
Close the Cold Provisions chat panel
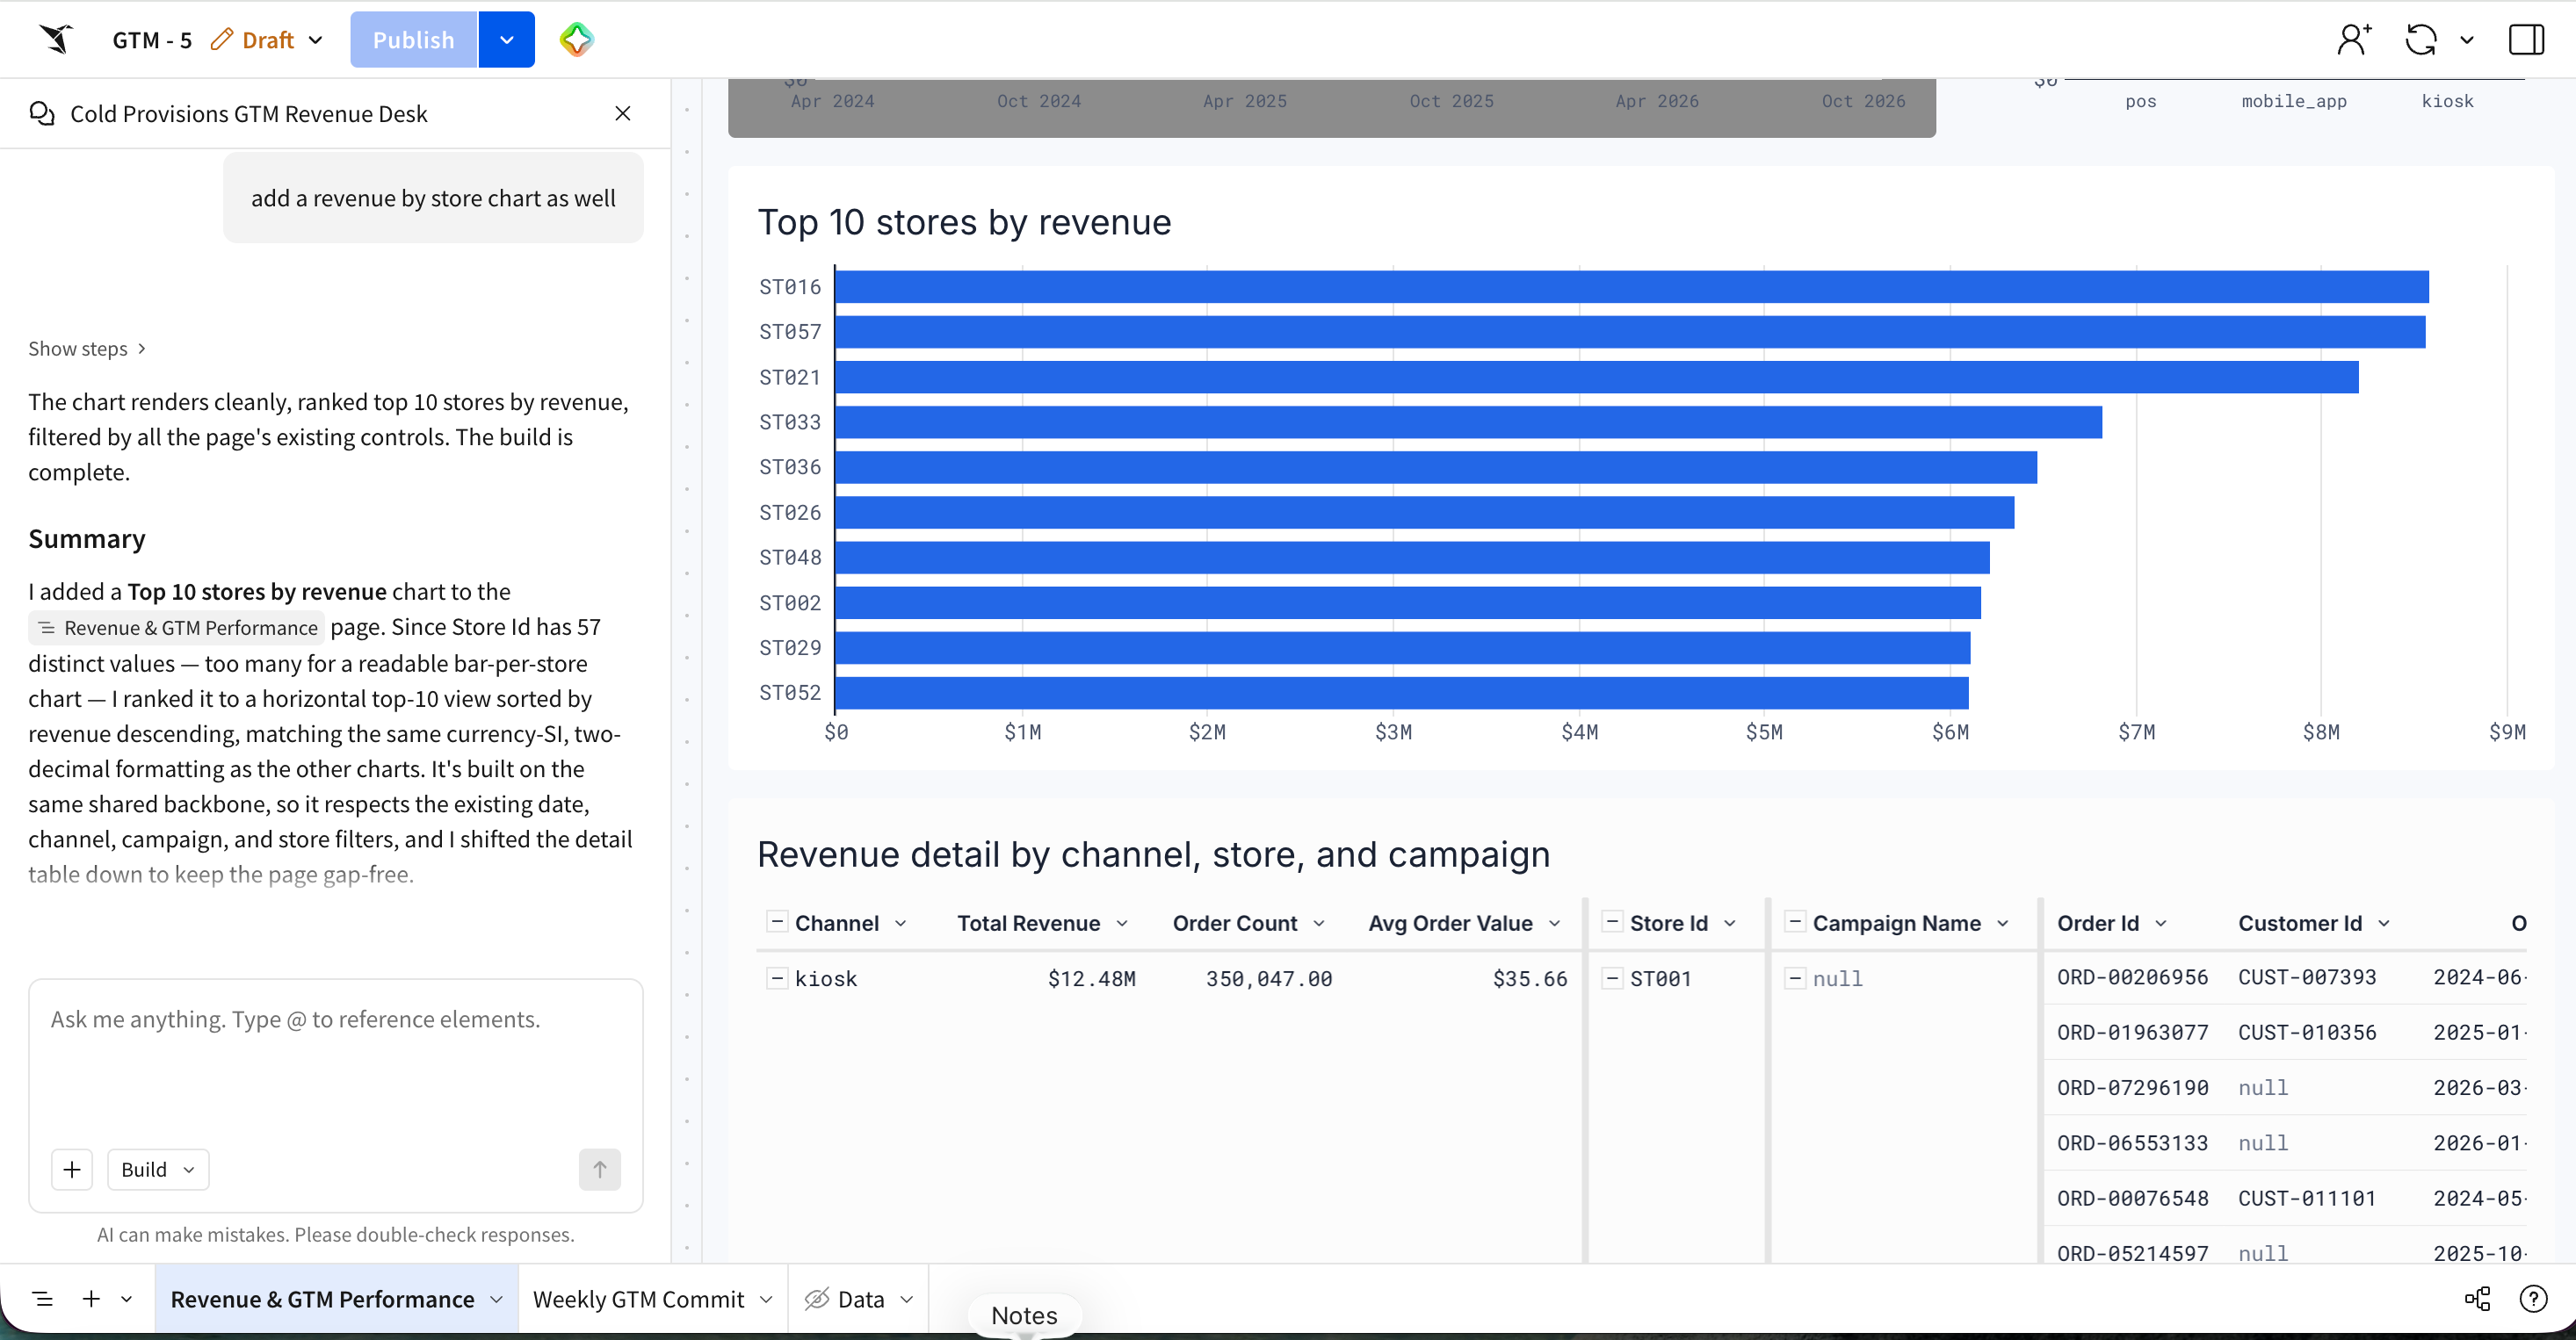coord(622,113)
